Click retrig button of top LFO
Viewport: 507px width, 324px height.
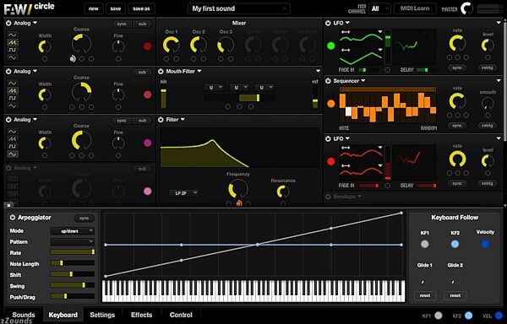pos(488,67)
